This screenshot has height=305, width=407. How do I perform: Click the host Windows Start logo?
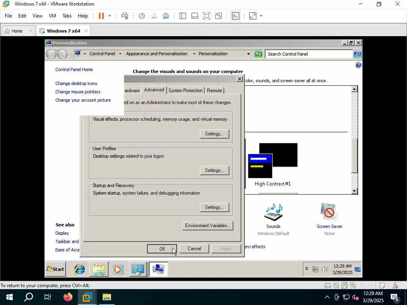pos(10,297)
